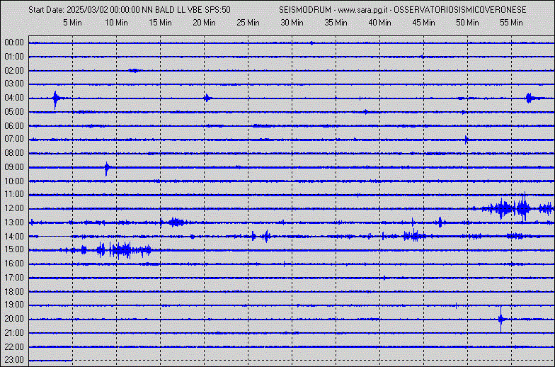
Task: Click the 18:00 hour row label
Action: [x=14, y=292]
